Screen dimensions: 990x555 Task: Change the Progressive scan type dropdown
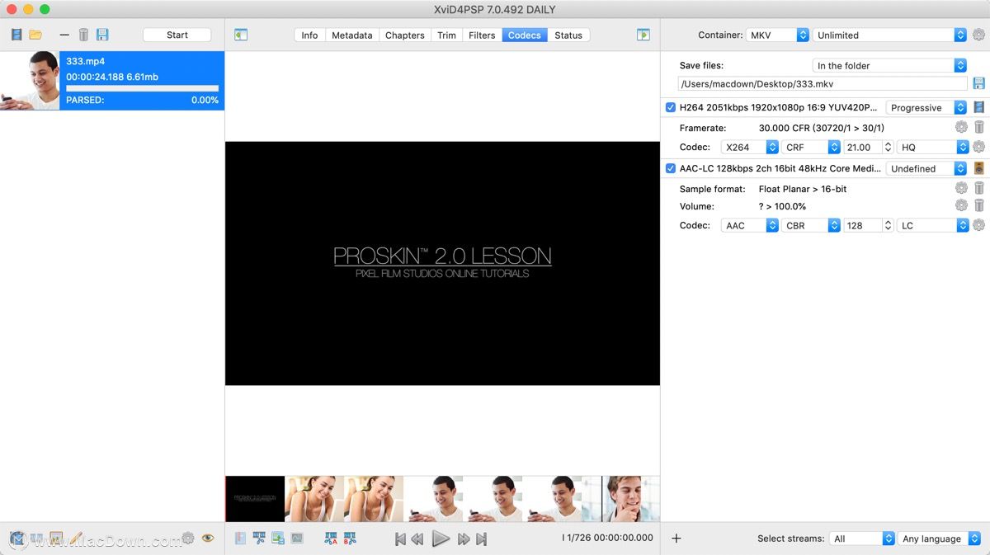924,107
